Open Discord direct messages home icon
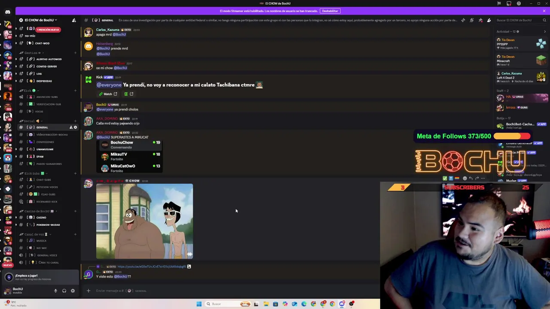This screenshot has width=550, height=309. (x=8, y=12)
